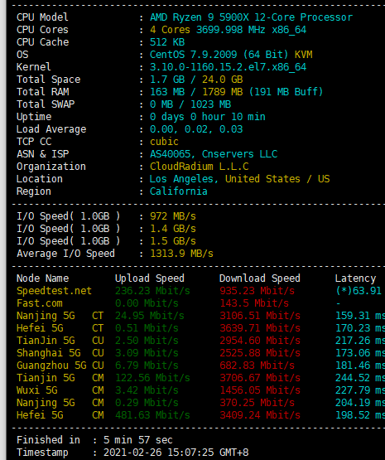This screenshot has width=385, height=460.
Task: Click the CPU Model label
Action: 42,17
